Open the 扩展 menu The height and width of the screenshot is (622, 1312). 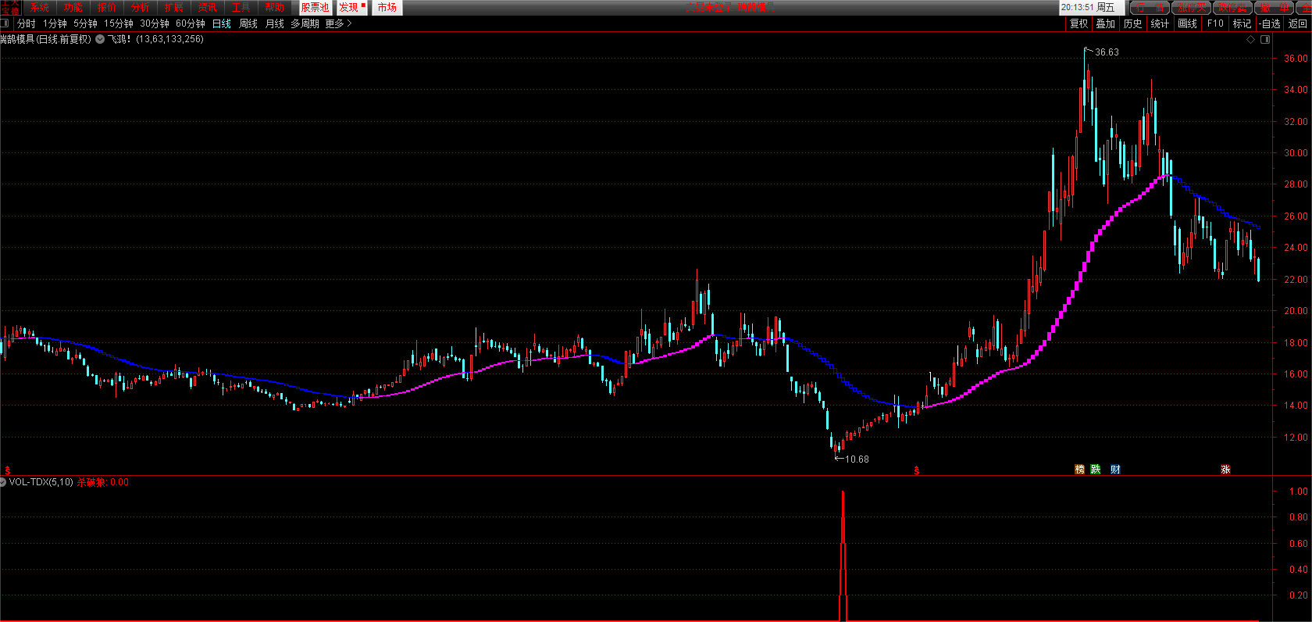(x=174, y=7)
